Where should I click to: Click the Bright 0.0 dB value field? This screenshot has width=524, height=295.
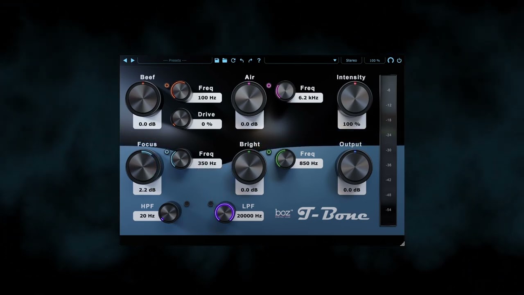point(249,190)
